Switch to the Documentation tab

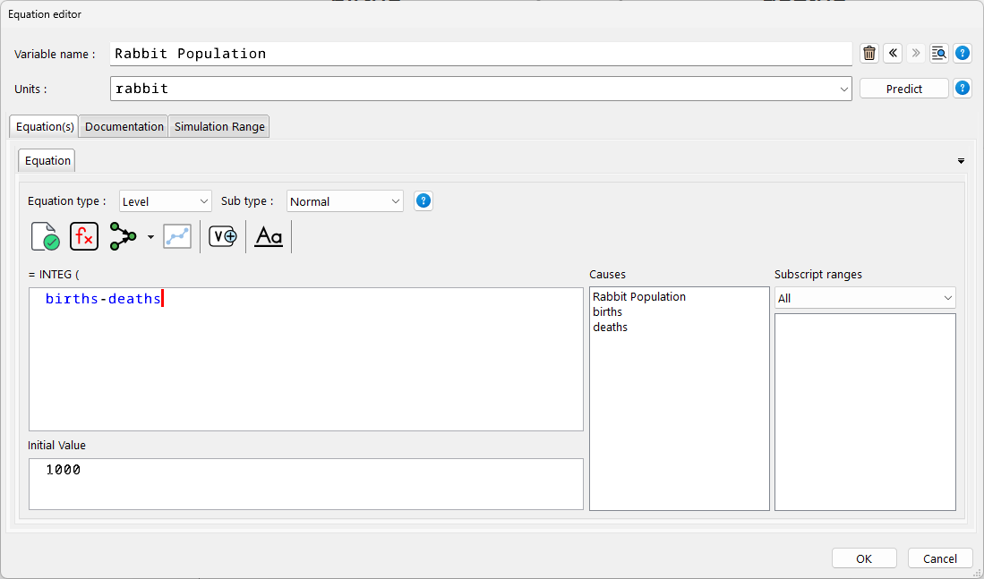124,127
